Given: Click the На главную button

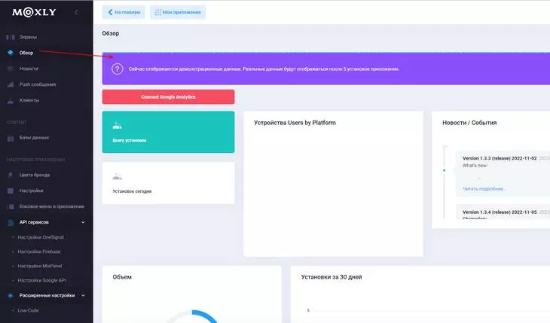Looking at the screenshot, I should coord(124,12).
